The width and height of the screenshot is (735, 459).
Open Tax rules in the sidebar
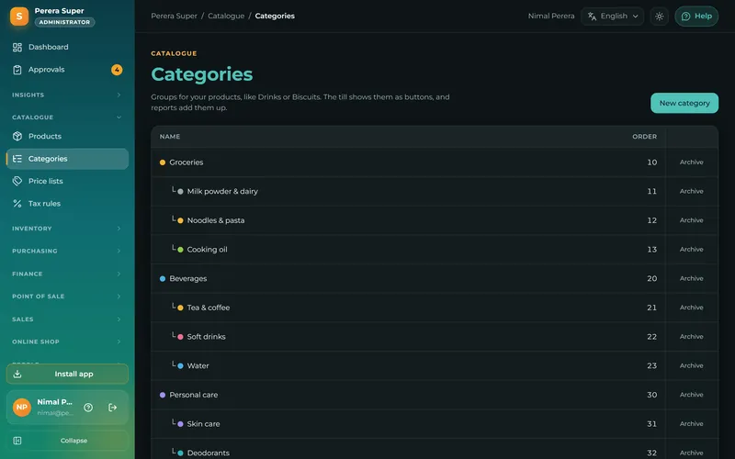coord(67,204)
